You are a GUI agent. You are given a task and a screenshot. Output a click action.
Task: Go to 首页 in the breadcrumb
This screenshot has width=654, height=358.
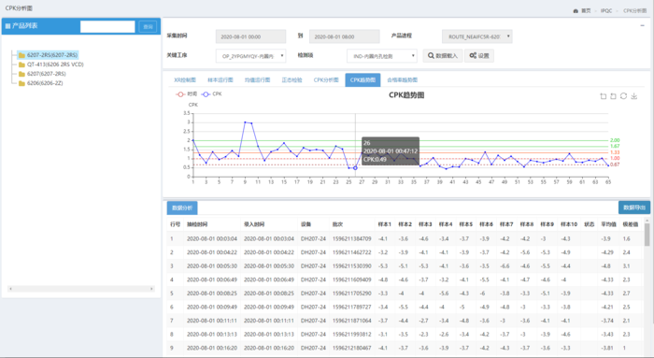click(x=586, y=11)
